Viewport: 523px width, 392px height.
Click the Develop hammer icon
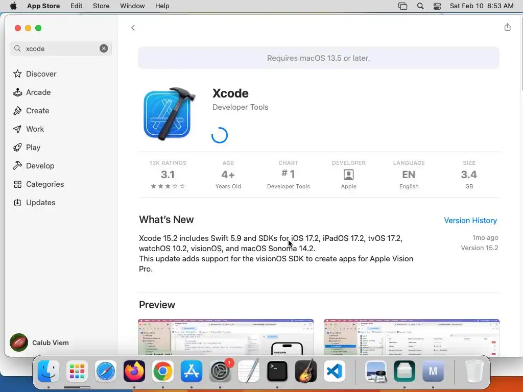(x=17, y=166)
